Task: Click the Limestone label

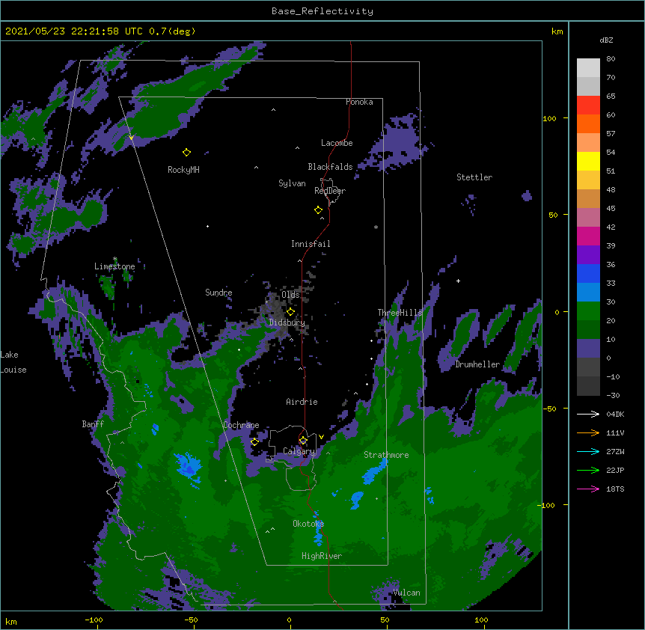Action: point(114,266)
